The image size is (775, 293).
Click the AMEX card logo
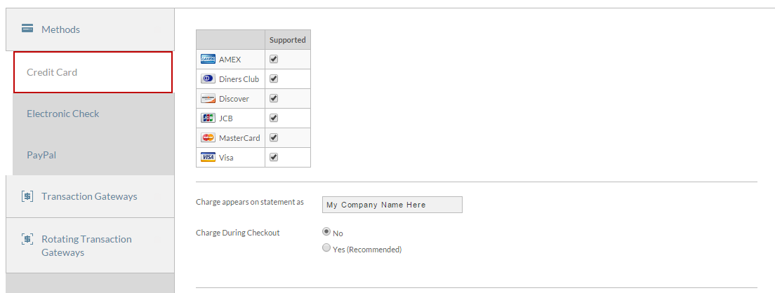pyautogui.click(x=208, y=59)
